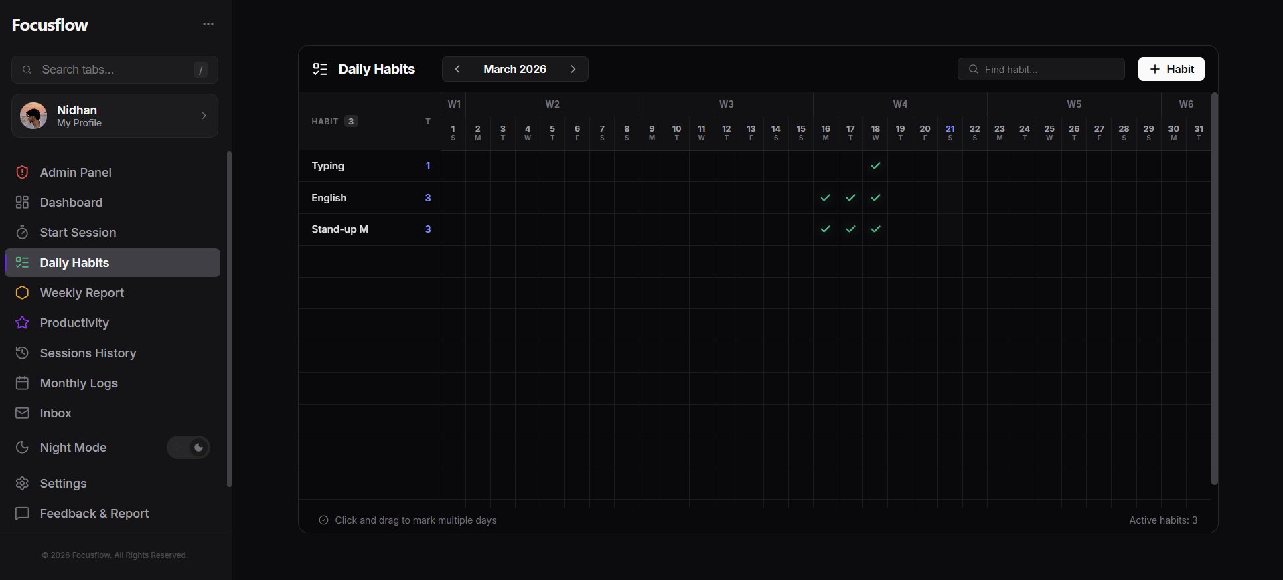Click the Inbox envelope icon
Image resolution: width=1283 pixels, height=580 pixels.
pos(22,413)
